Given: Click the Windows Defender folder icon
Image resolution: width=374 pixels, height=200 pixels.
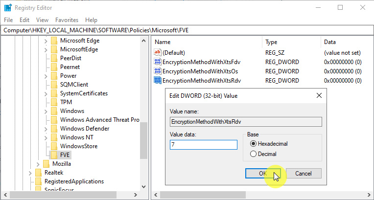Looking at the screenshot, I should tap(54, 129).
